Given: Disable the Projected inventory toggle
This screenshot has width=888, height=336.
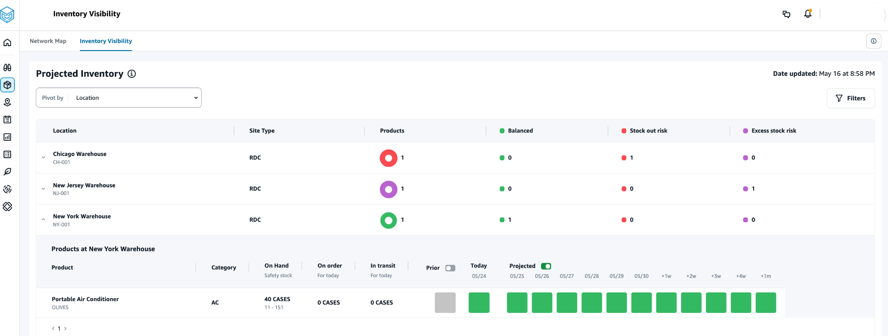Looking at the screenshot, I should click(546, 266).
